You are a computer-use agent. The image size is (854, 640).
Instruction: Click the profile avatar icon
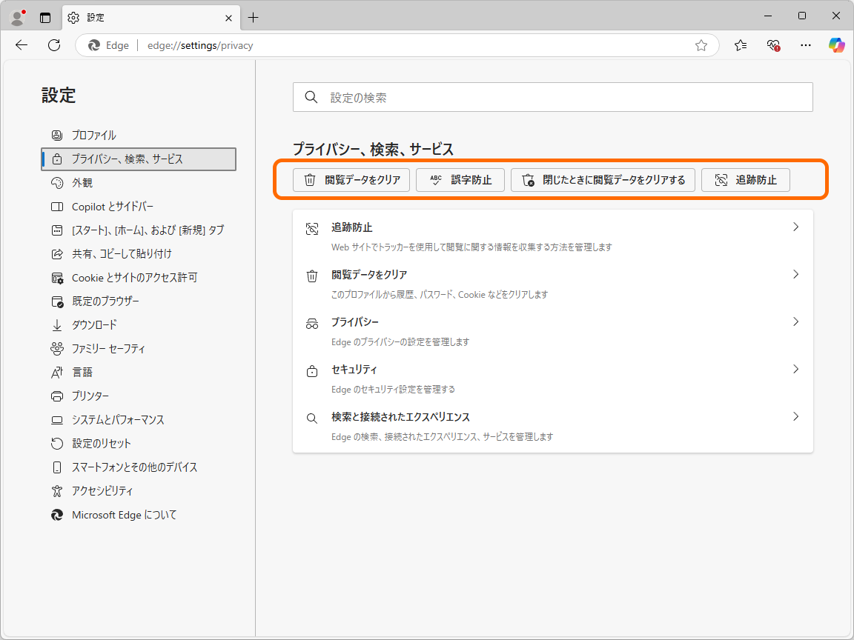point(16,16)
